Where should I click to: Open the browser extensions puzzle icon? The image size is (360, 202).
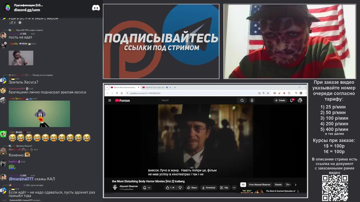tap(289, 93)
